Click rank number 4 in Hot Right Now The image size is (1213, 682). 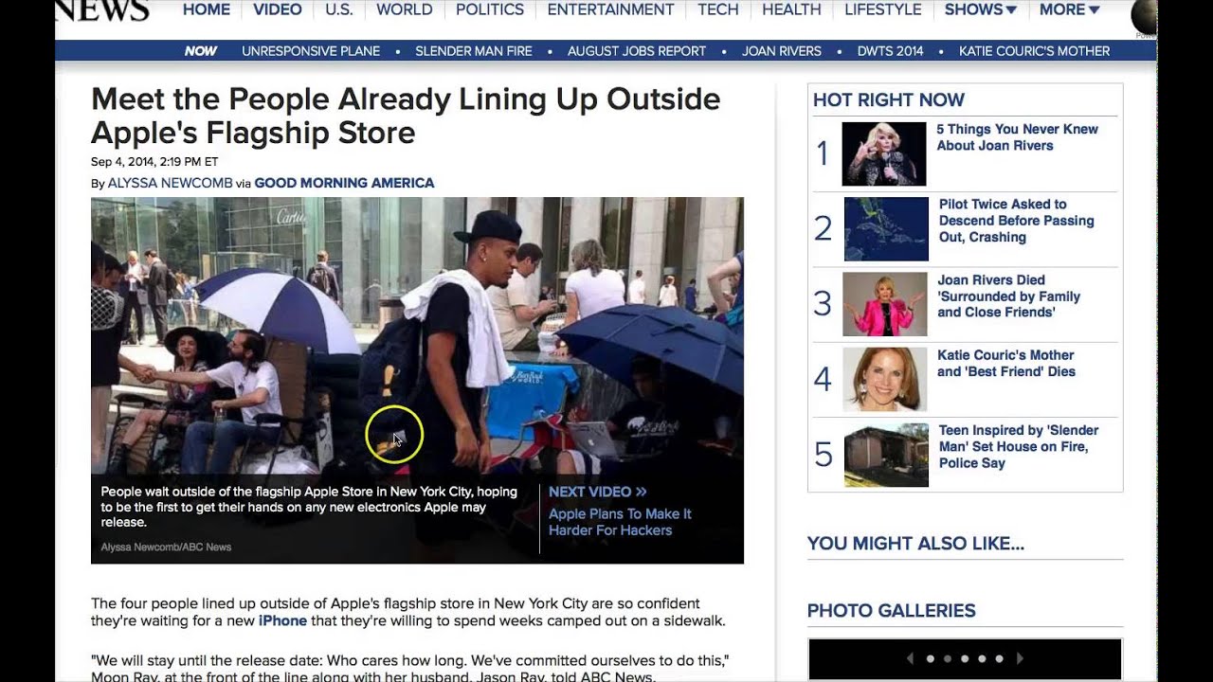point(823,380)
